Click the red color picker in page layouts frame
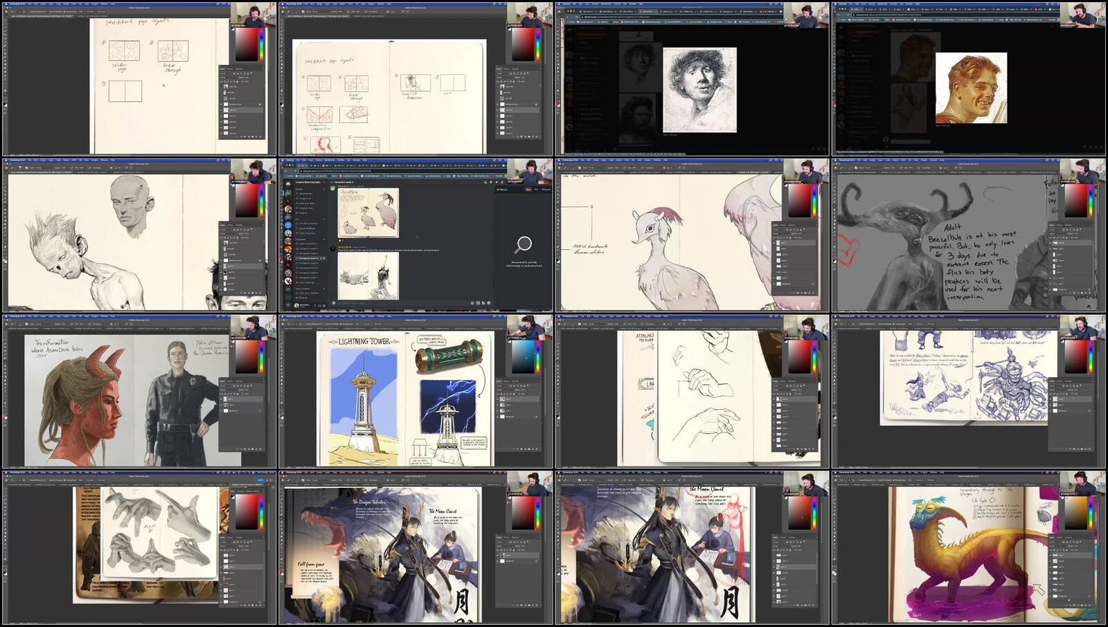Image resolution: width=1108 pixels, height=627 pixels. click(246, 44)
